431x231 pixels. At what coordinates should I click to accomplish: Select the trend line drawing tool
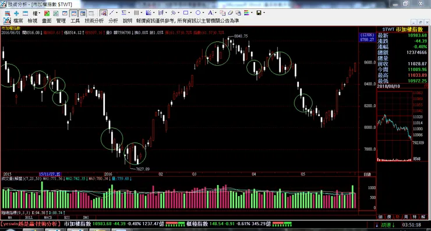pyautogui.click(x=112, y=13)
